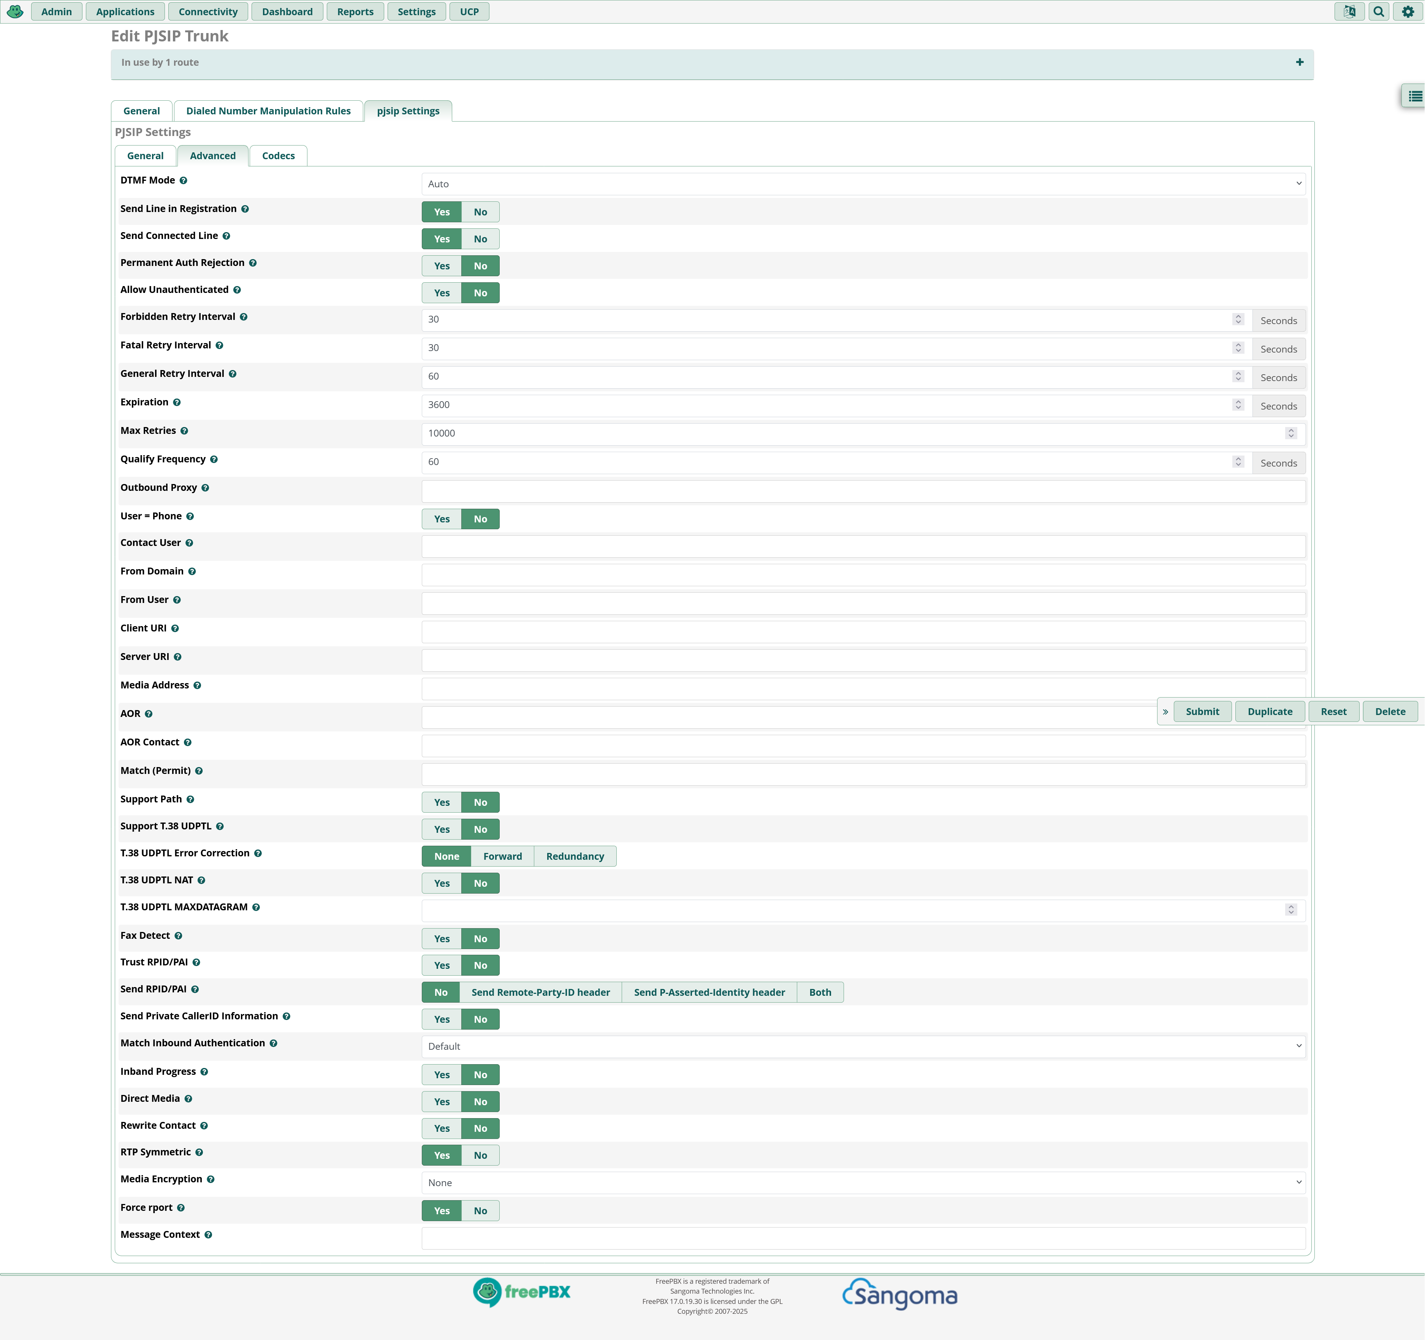Click help icon next to RTP Symmetric
1425x1340 pixels.
coord(199,1152)
